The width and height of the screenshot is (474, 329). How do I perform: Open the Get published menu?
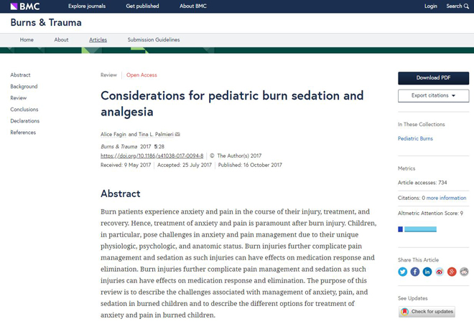(142, 6)
